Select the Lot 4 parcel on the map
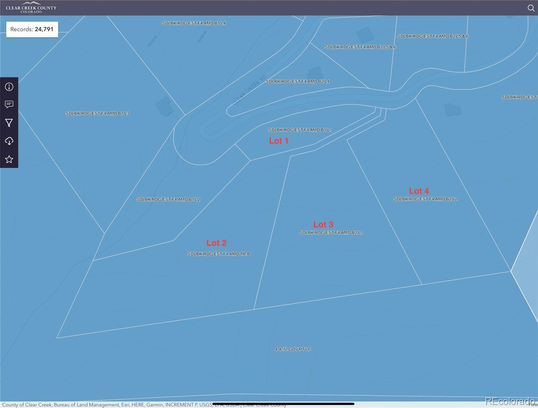This screenshot has height=408, width=538. 419,191
